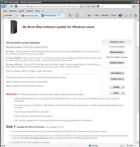Viewport: 140px width, 147px height.
Task: Click the Product Info button
Action: tap(117, 79)
